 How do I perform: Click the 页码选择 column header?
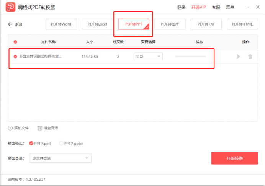click(x=148, y=42)
